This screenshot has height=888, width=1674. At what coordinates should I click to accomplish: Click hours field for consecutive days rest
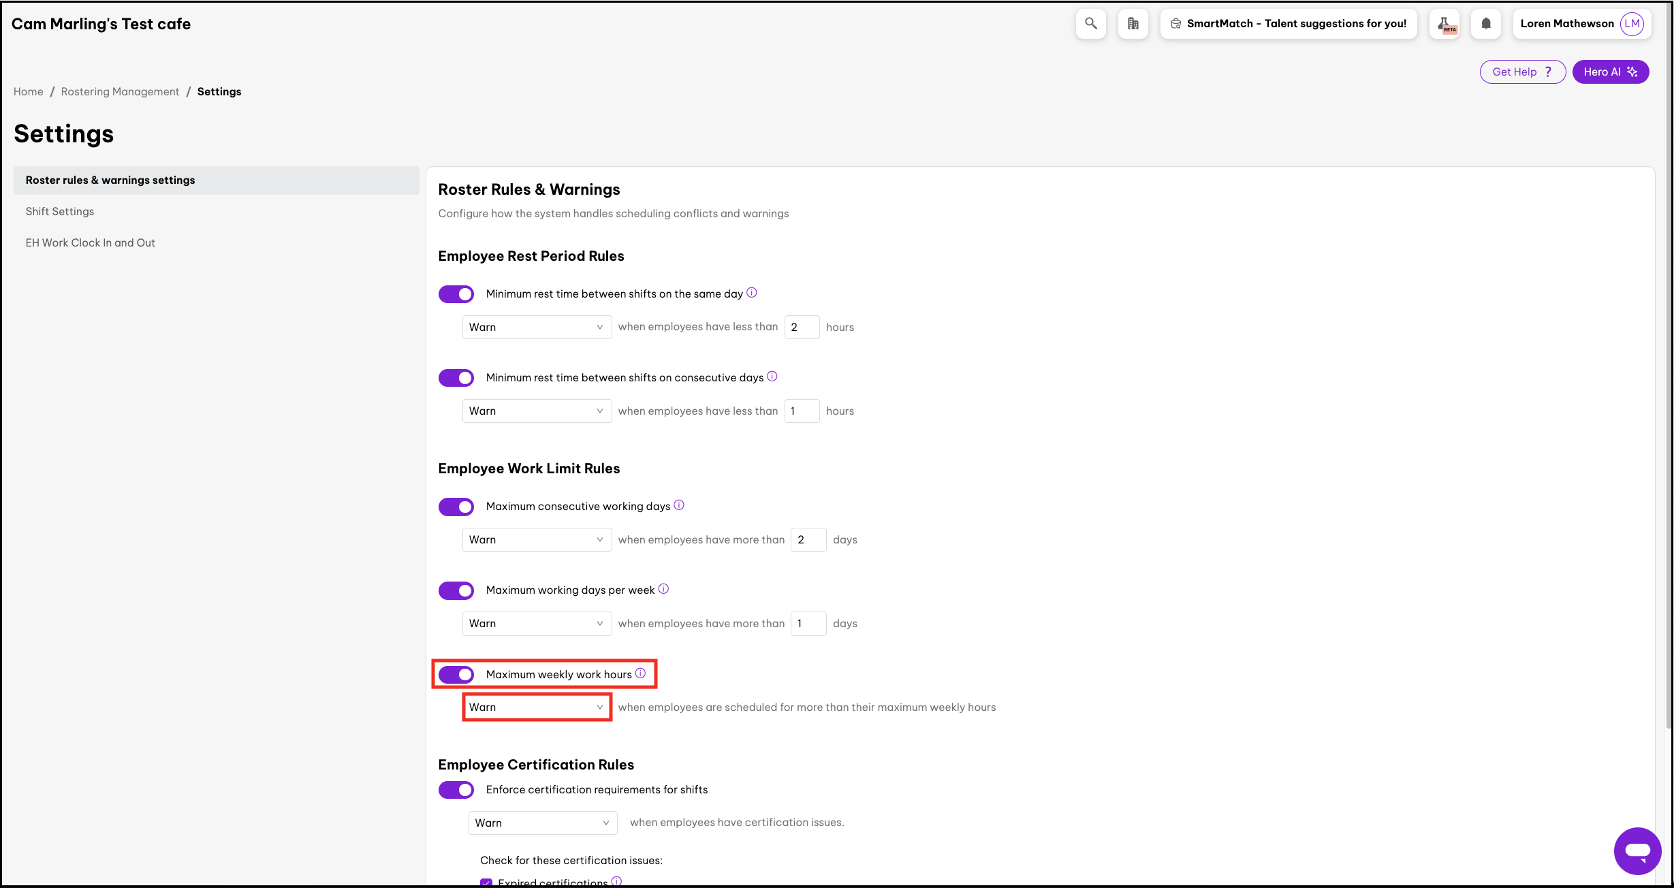click(802, 411)
